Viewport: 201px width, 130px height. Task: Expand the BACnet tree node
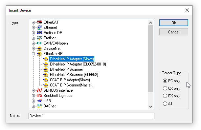point(33,106)
